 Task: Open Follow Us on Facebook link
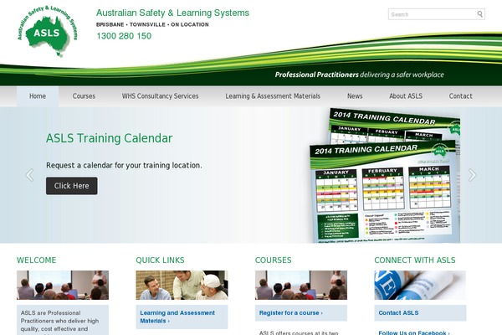[x=414, y=332]
